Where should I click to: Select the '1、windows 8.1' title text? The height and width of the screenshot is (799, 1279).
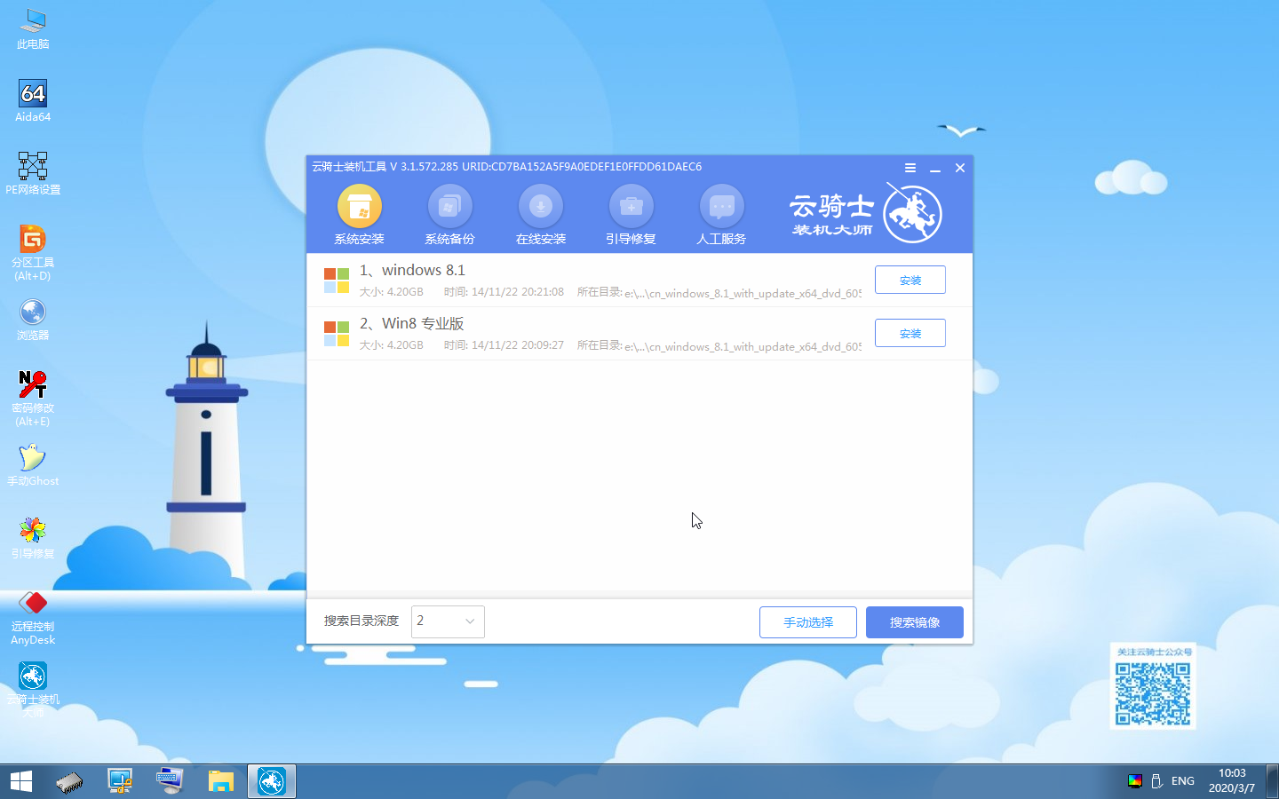pyautogui.click(x=412, y=270)
